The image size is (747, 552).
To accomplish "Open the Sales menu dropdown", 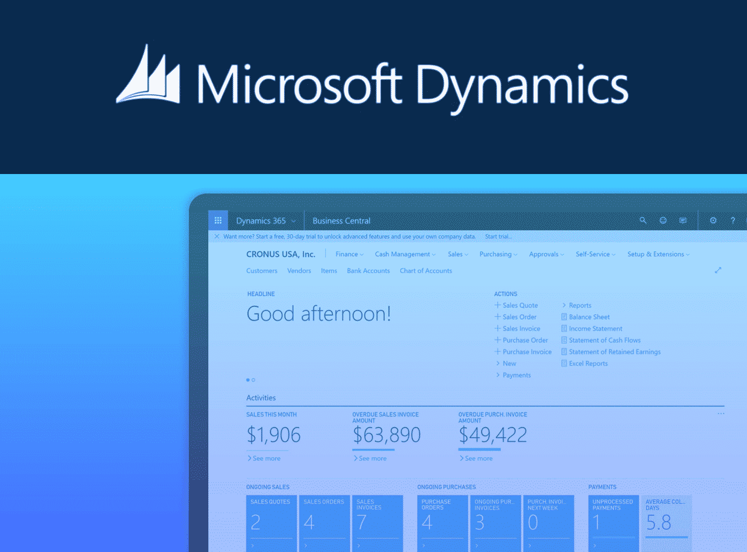I will coord(458,254).
